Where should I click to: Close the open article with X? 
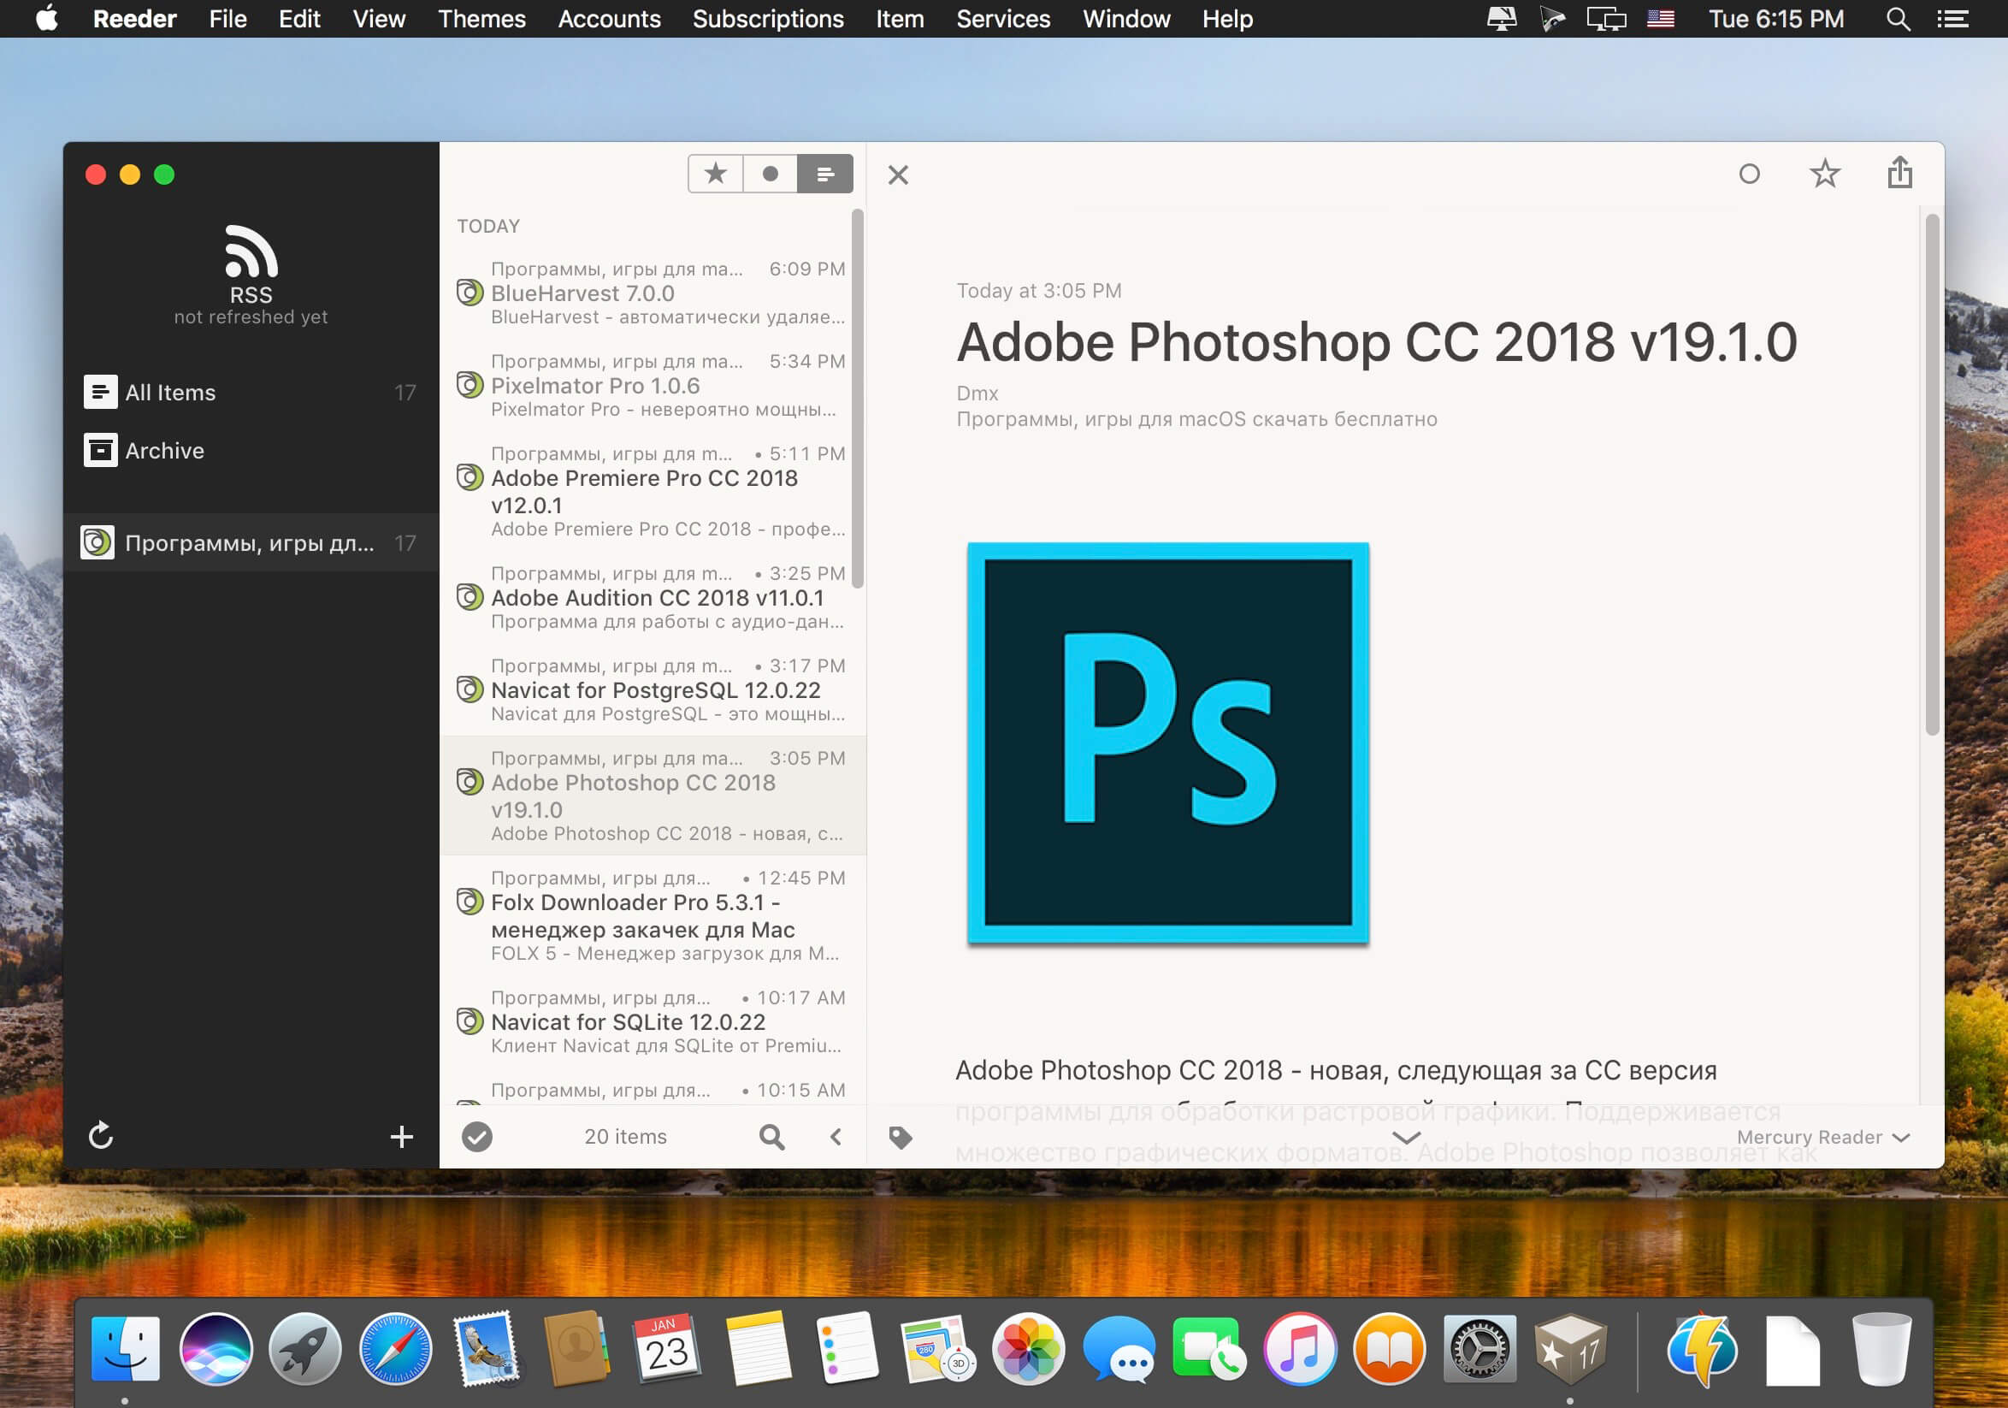coord(898,175)
